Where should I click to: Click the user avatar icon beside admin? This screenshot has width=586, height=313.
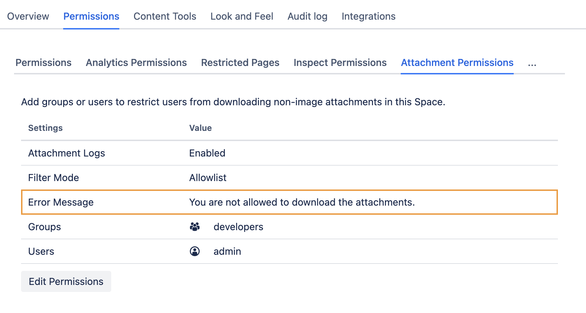(195, 251)
